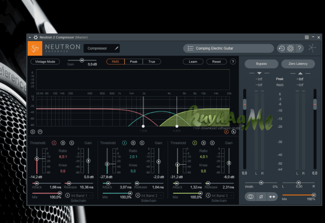325x223 pixels.
Task: Toggle band 2 power button (teal)
Action: click(124, 143)
